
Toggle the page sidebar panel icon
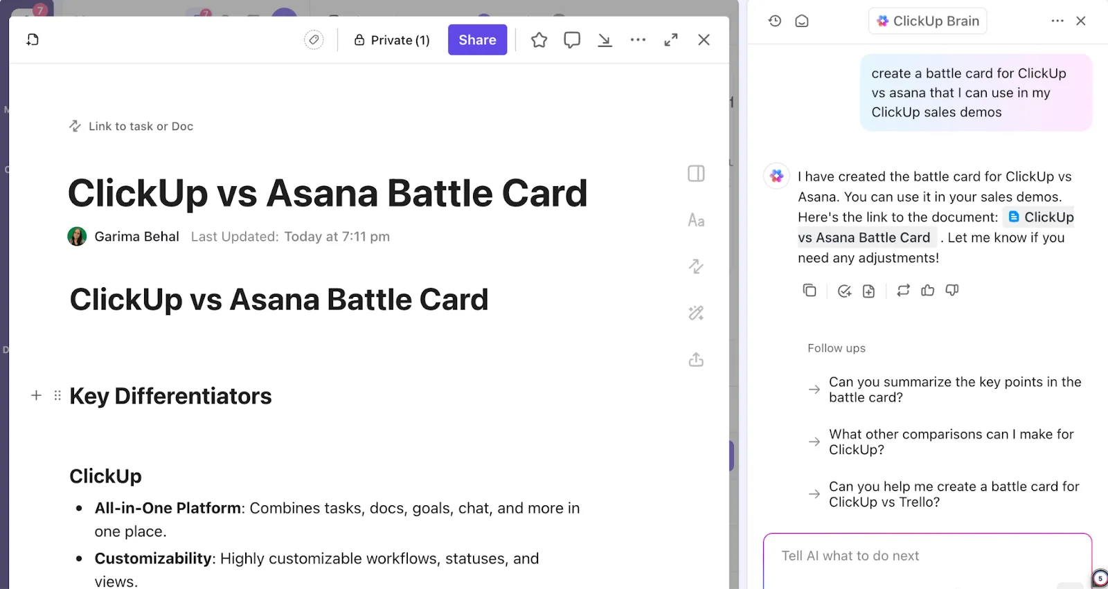[696, 174]
